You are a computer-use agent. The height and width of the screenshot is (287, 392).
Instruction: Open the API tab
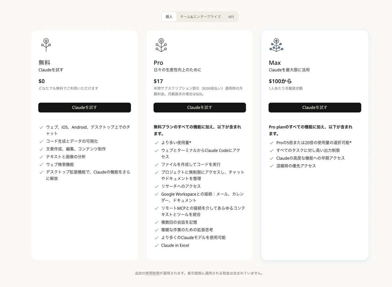231,17
